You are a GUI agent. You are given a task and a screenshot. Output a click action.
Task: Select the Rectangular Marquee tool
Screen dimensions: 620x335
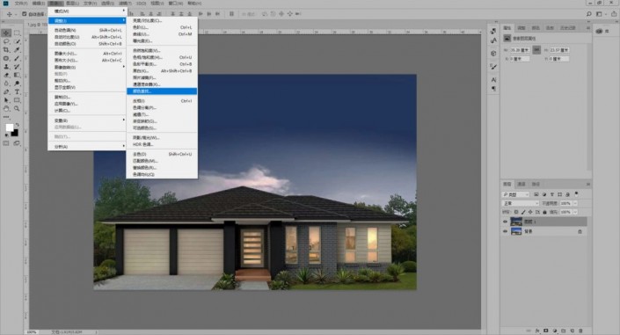(17, 33)
